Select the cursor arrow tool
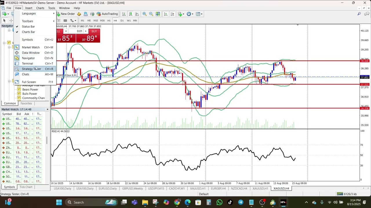This screenshot has width=371, height=208. pos(4,21)
